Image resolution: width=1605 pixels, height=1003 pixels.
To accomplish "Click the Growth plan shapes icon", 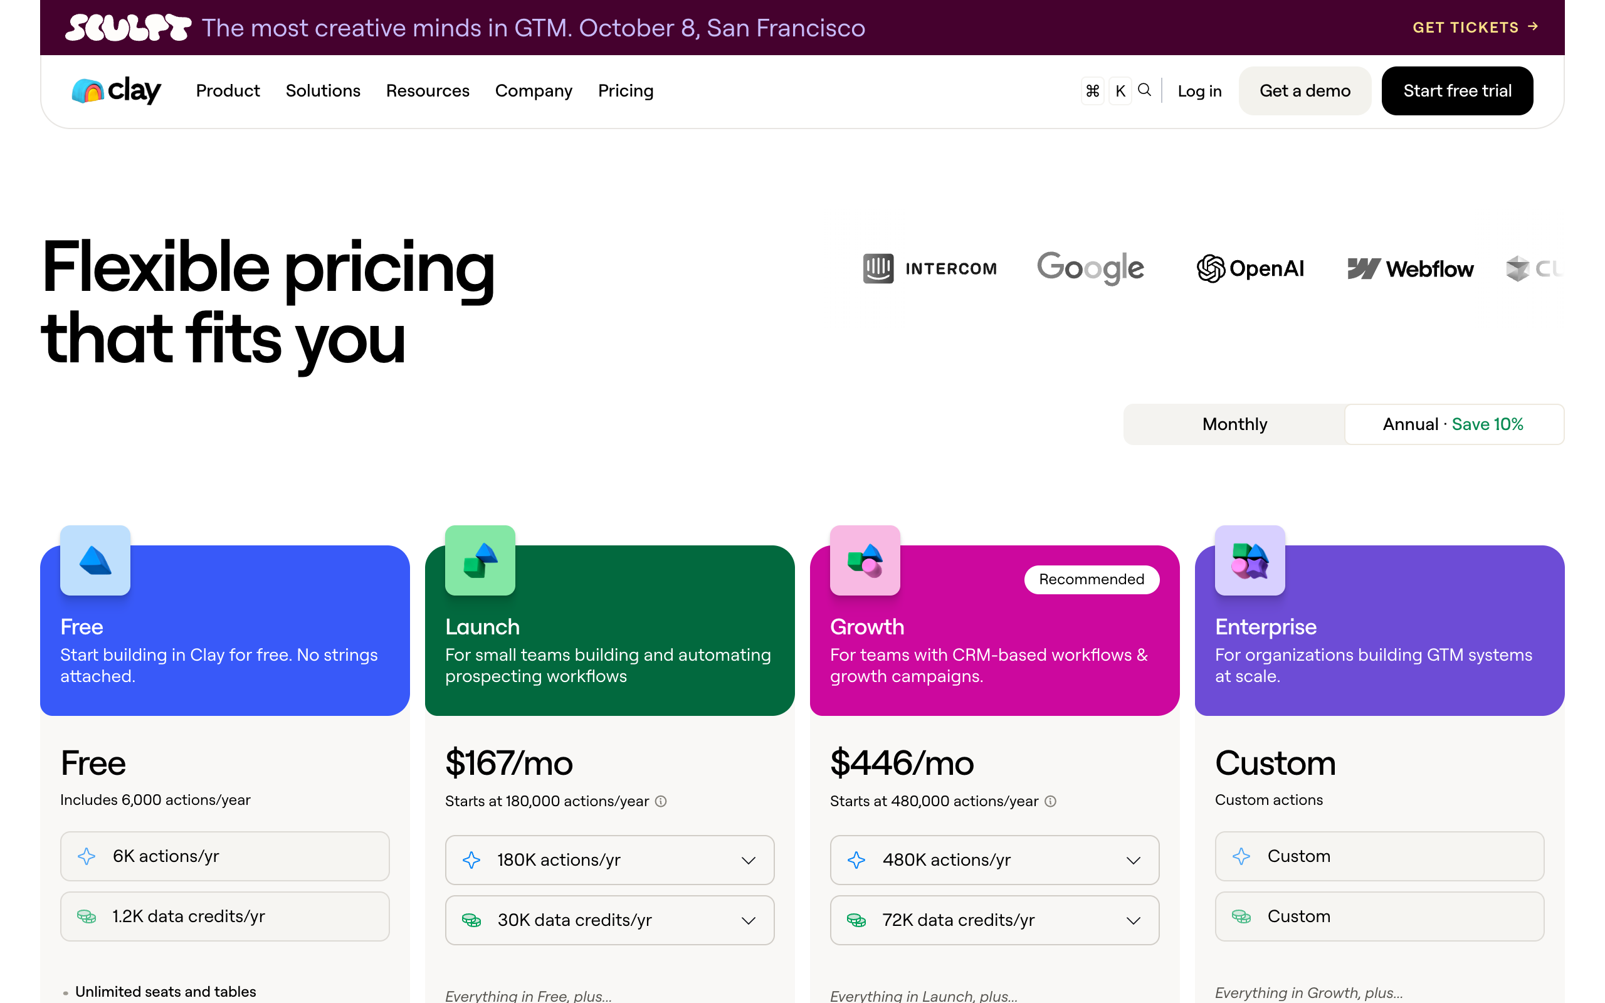I will point(865,560).
